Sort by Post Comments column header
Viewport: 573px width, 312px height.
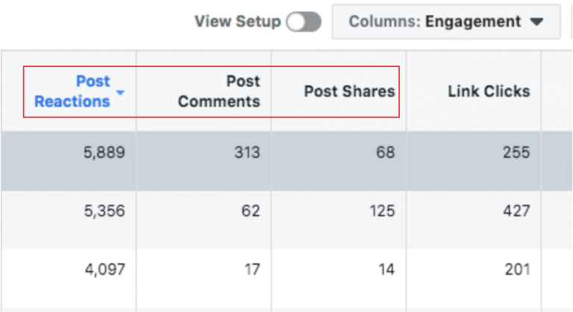pos(219,91)
